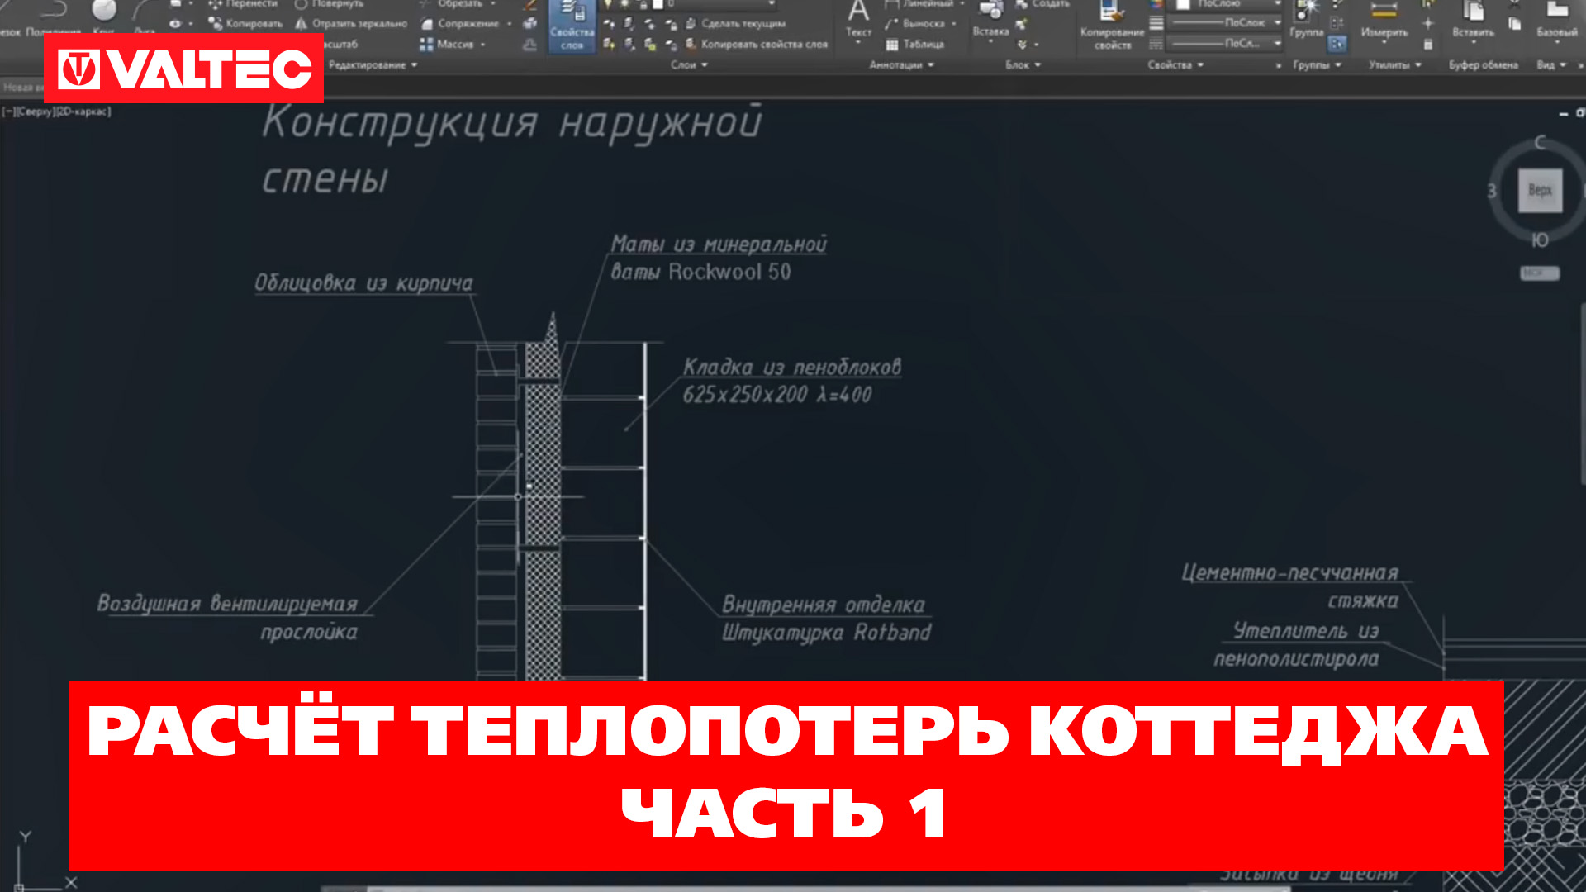
Task: Toggle group selection on/off button
Action: 1337,44
